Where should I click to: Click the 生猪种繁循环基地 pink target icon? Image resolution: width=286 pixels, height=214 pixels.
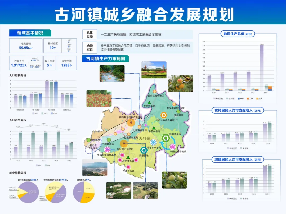click(x=107, y=150)
